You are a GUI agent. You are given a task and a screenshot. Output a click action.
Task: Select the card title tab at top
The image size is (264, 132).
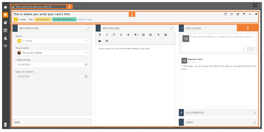click(x=38, y=6)
